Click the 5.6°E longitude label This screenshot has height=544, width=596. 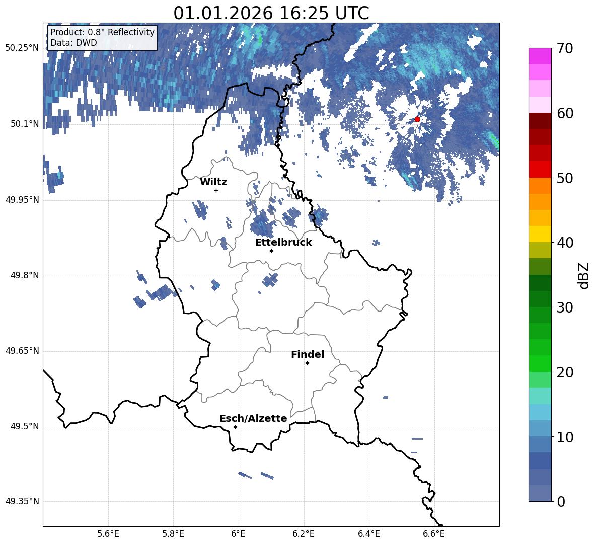point(108,534)
